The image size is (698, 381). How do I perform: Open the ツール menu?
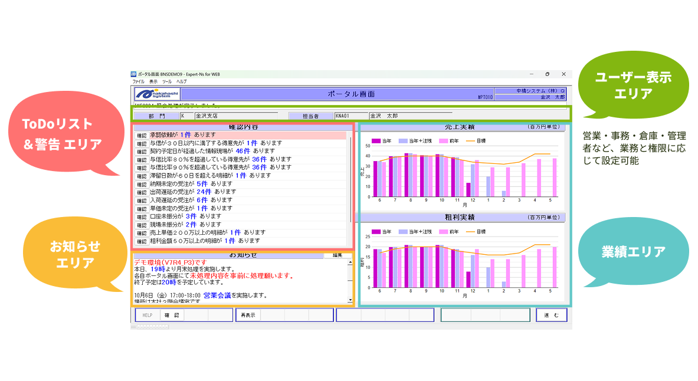(x=167, y=81)
